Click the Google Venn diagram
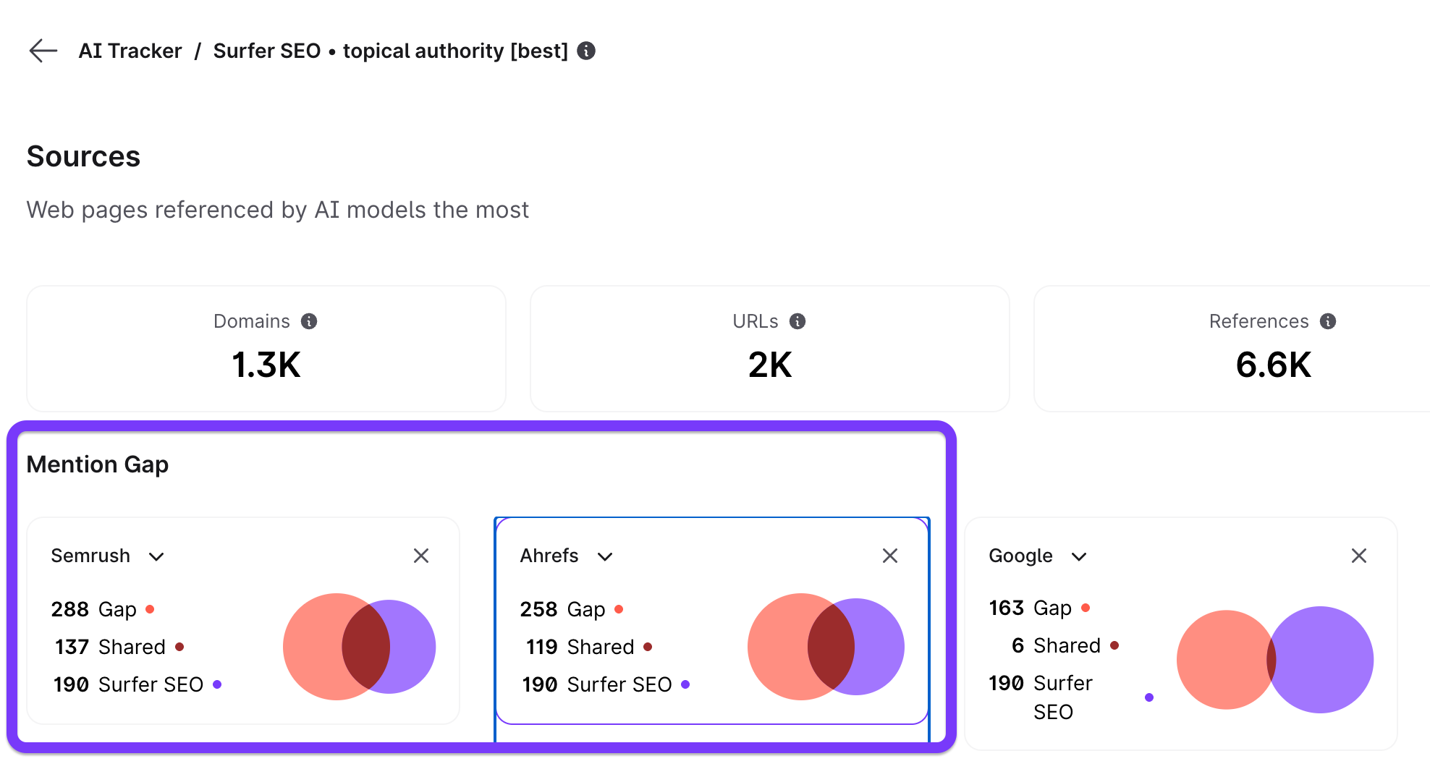This screenshot has height=777, width=1430. point(1274,660)
